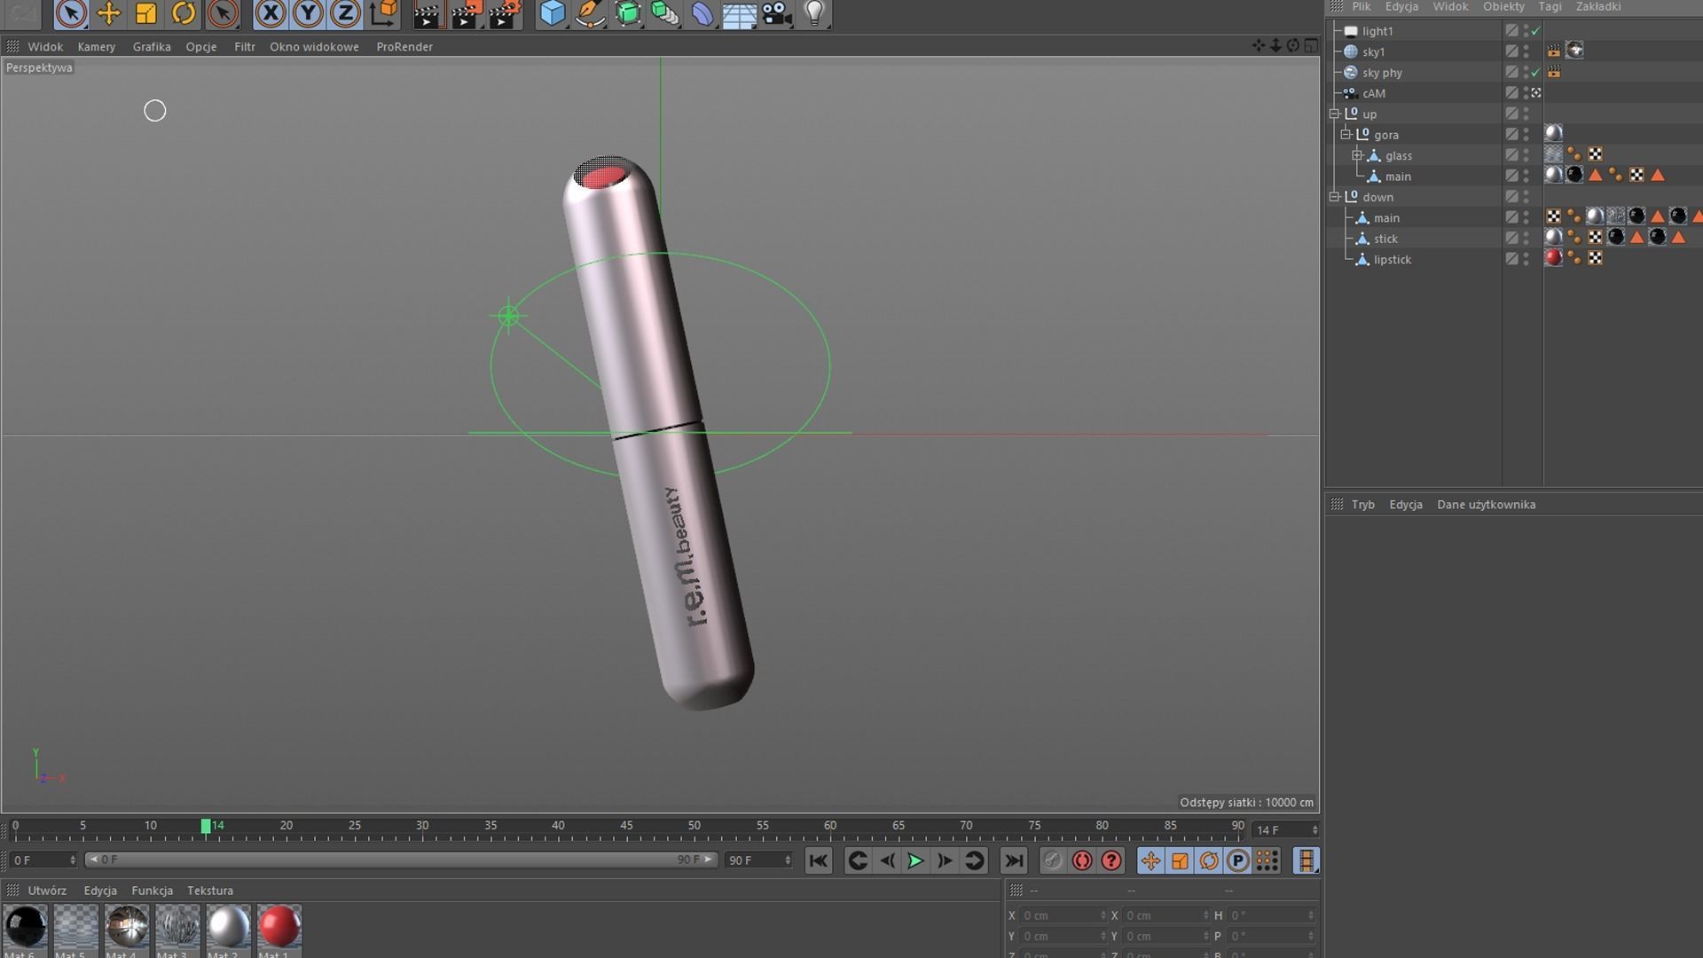Toggle position keying move icon
Image resolution: width=1703 pixels, height=958 pixels.
(1150, 860)
